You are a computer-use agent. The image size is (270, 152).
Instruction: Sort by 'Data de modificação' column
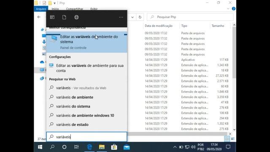tap(159, 26)
